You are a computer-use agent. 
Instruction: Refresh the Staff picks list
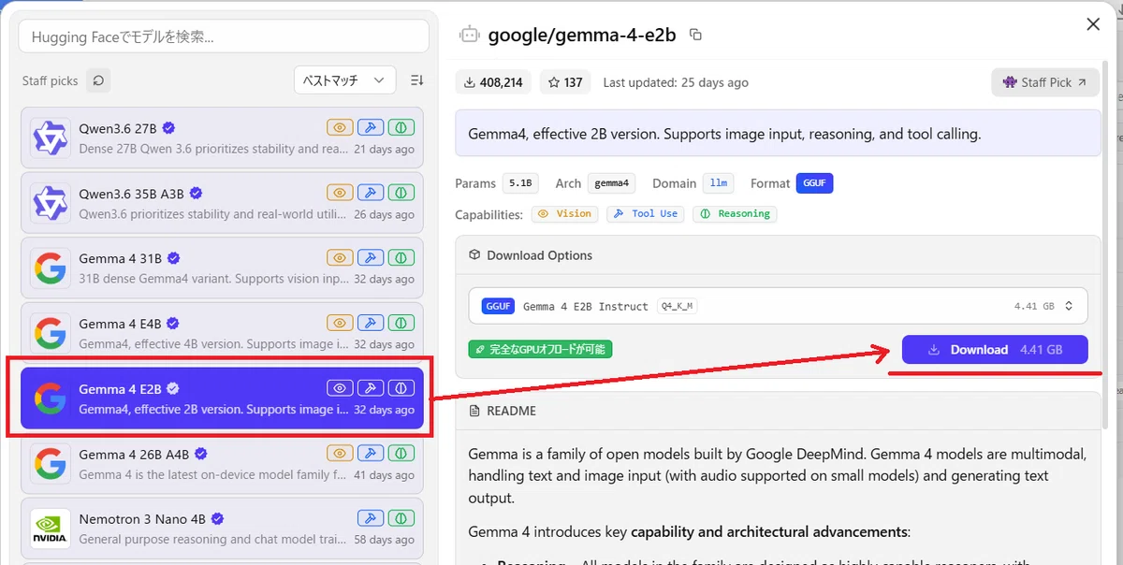coord(98,81)
